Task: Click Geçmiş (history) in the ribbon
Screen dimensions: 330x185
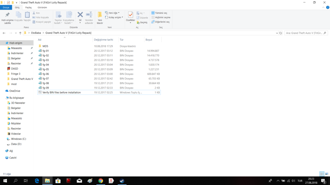Action: [142, 22]
